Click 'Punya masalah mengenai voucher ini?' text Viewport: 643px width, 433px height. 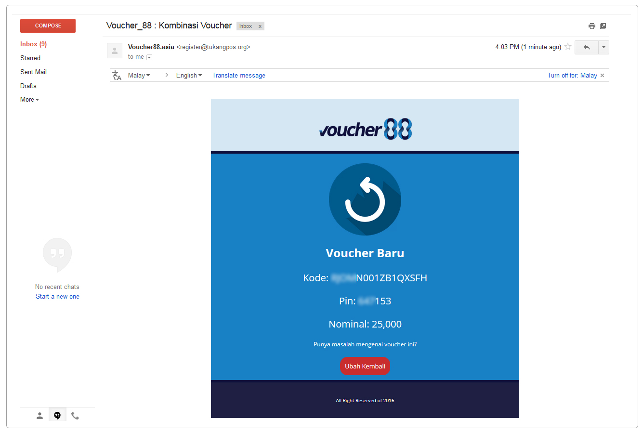pyautogui.click(x=365, y=344)
